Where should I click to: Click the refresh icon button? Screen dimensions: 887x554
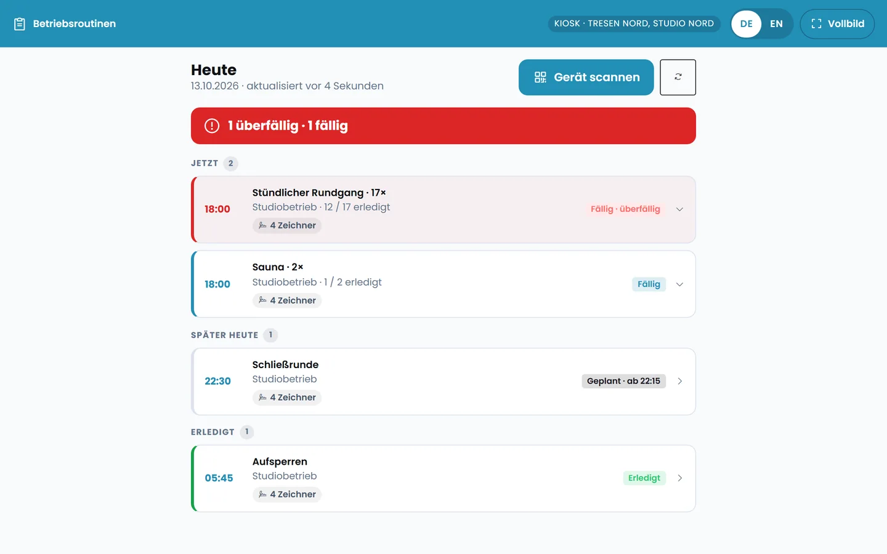tap(678, 77)
